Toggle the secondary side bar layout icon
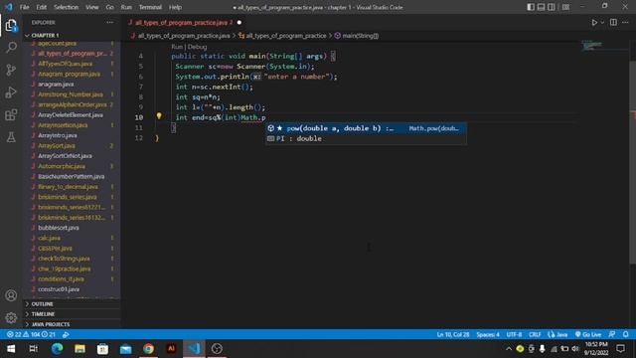Screen dimensions: 636x358 click(552, 7)
